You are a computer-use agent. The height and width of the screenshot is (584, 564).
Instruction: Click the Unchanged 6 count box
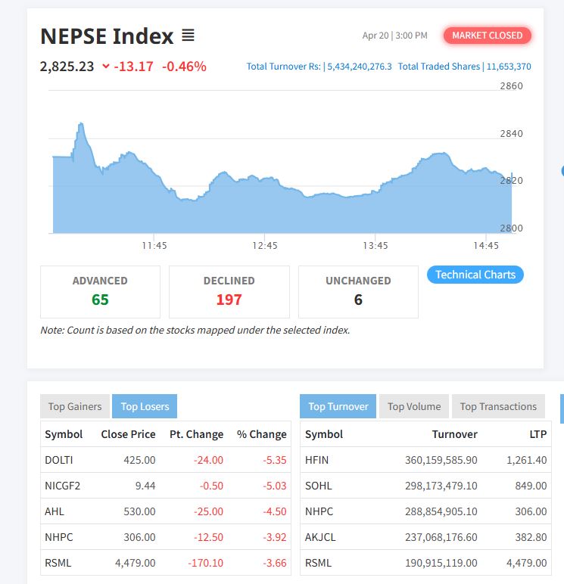point(358,291)
